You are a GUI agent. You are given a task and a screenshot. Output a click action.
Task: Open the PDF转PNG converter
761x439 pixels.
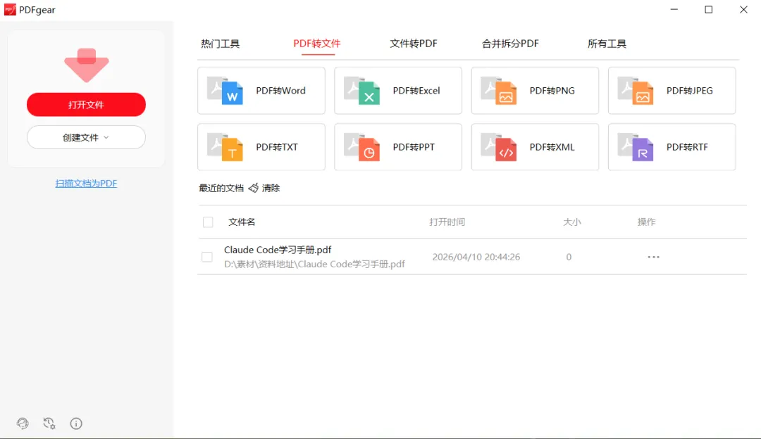535,91
